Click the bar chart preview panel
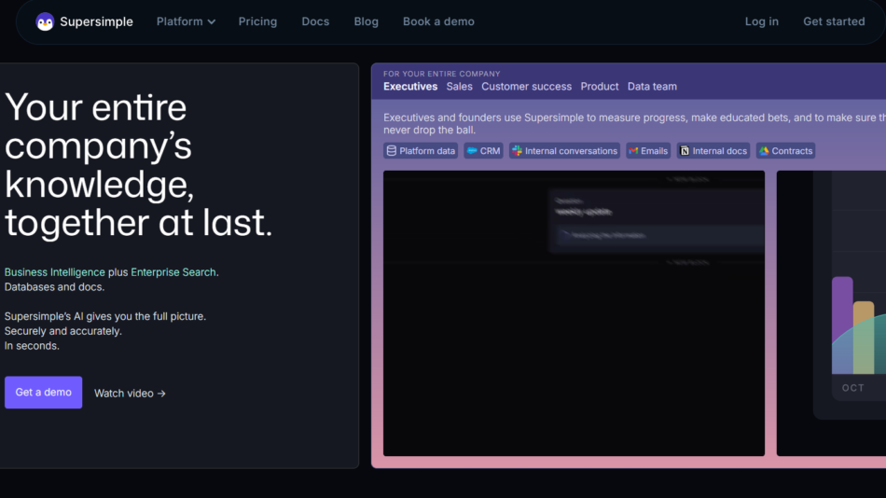The width and height of the screenshot is (886, 498). point(831,313)
